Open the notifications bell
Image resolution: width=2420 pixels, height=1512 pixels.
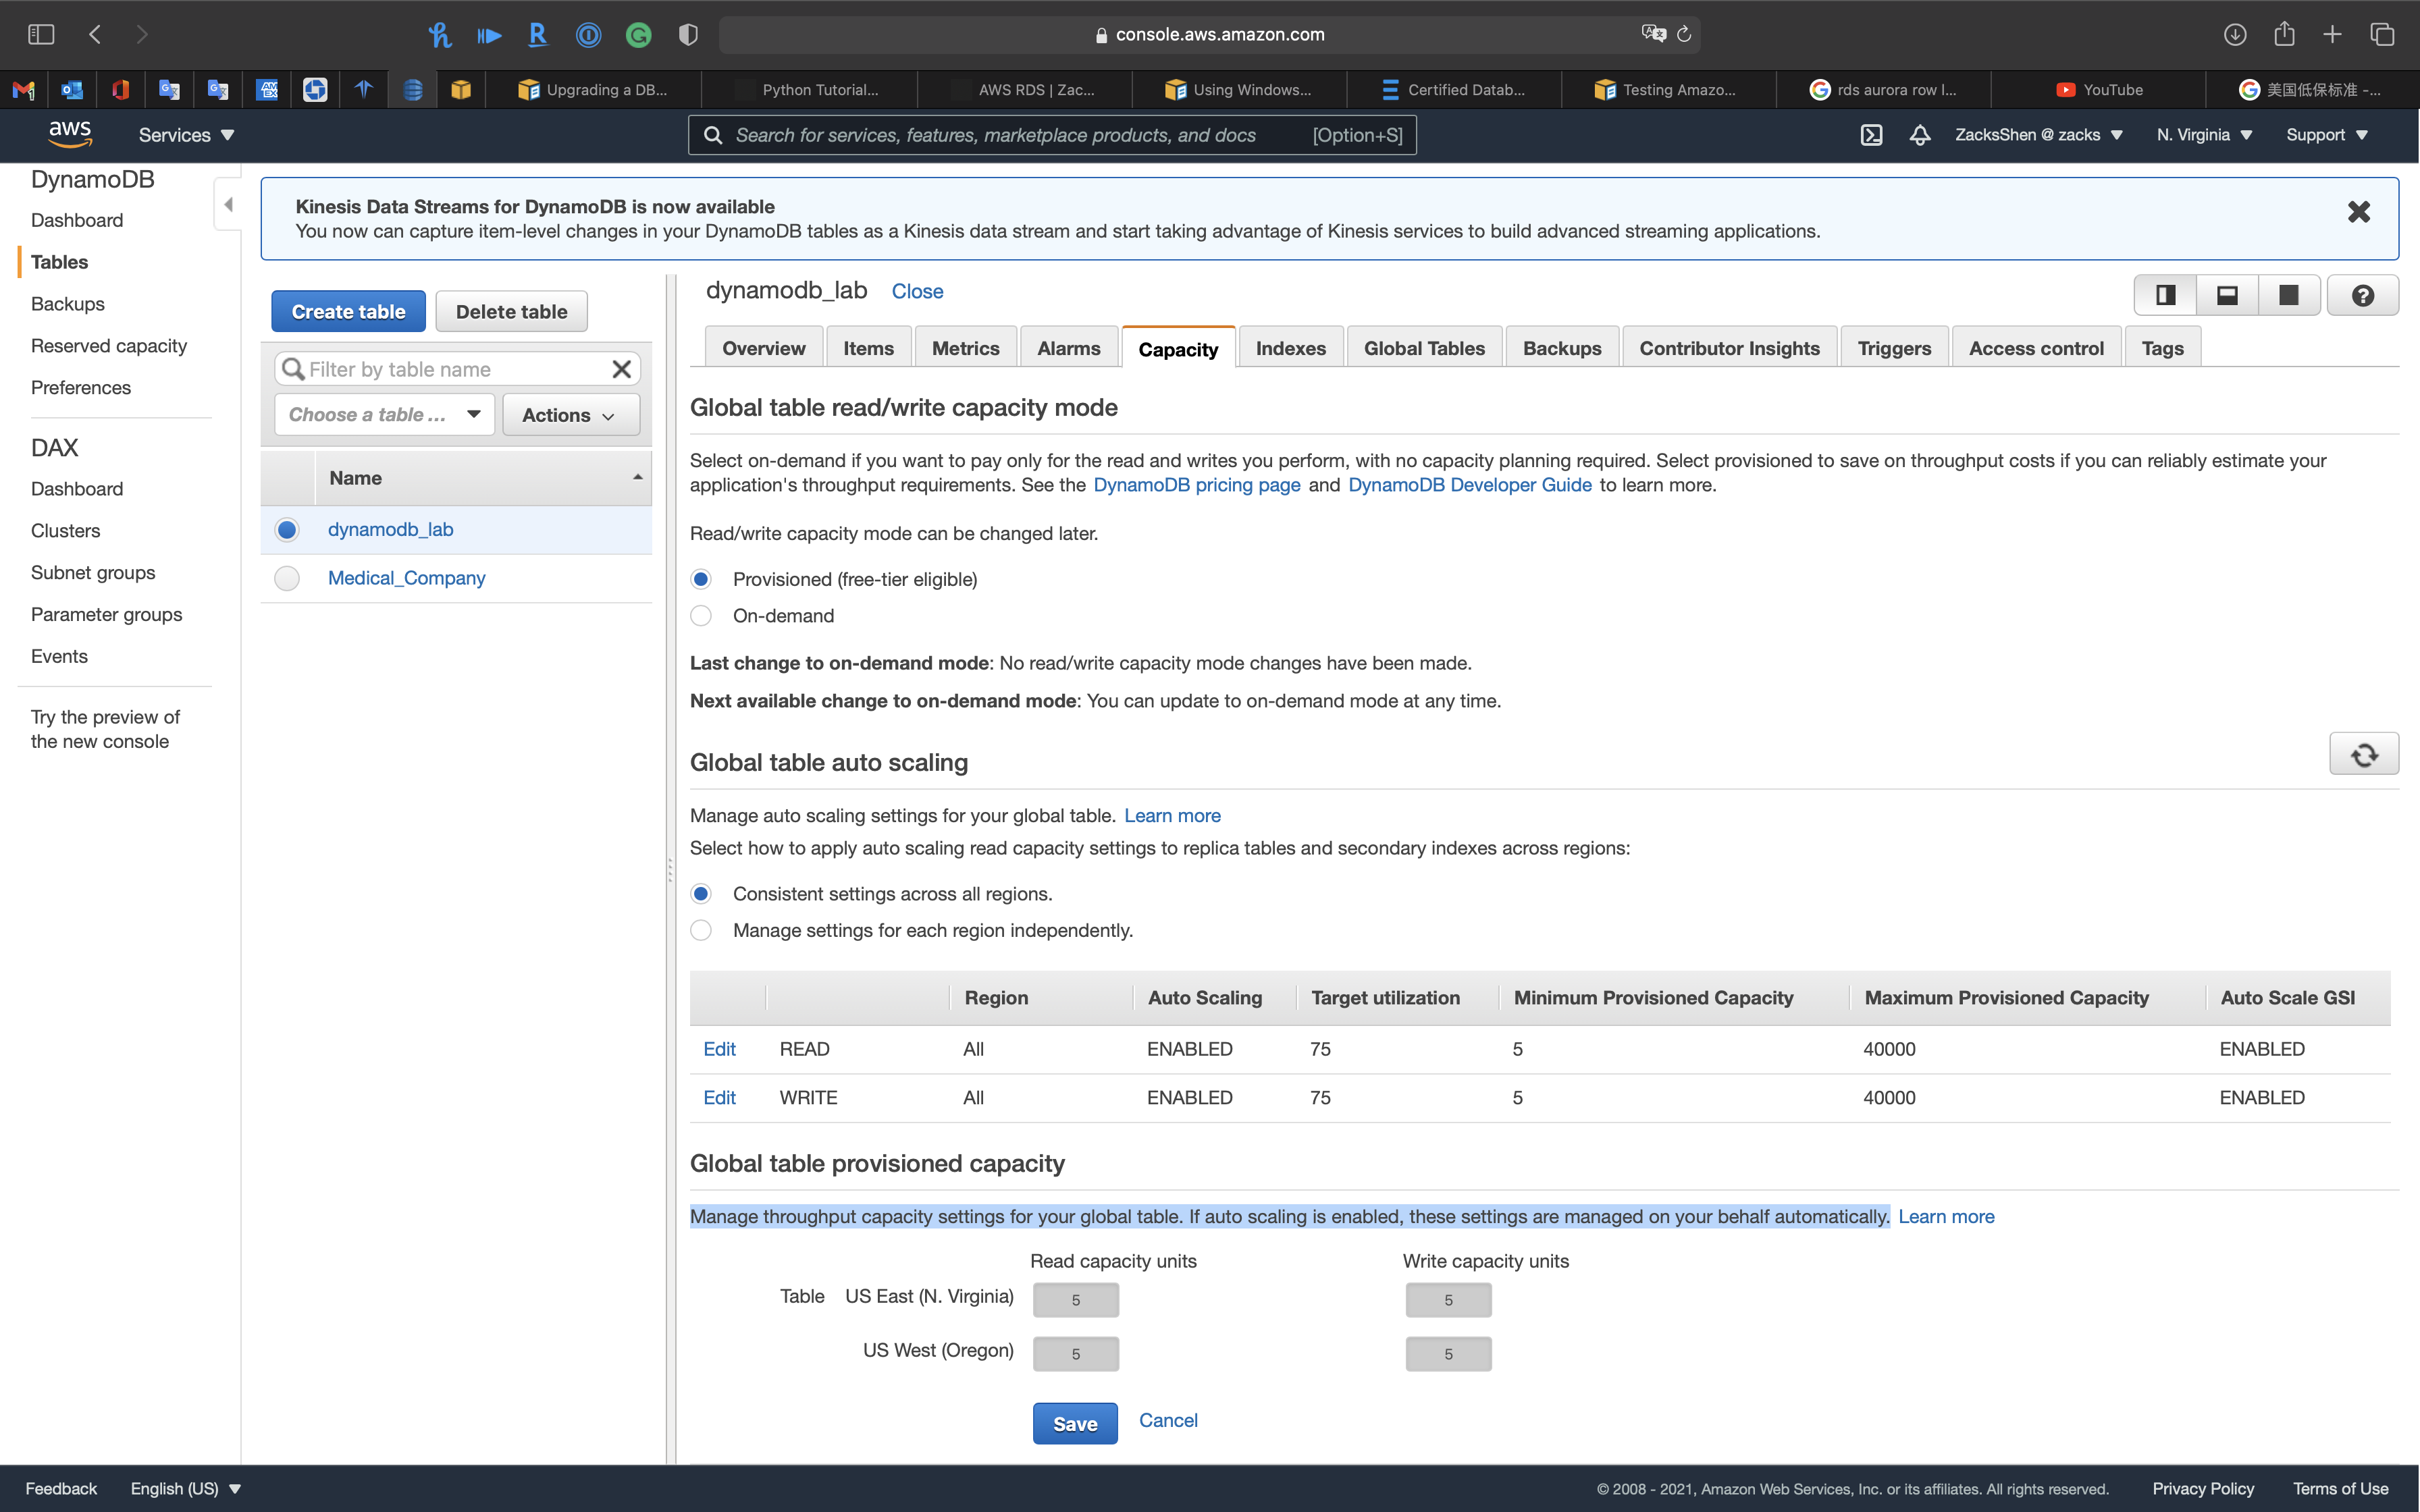pos(1919,135)
